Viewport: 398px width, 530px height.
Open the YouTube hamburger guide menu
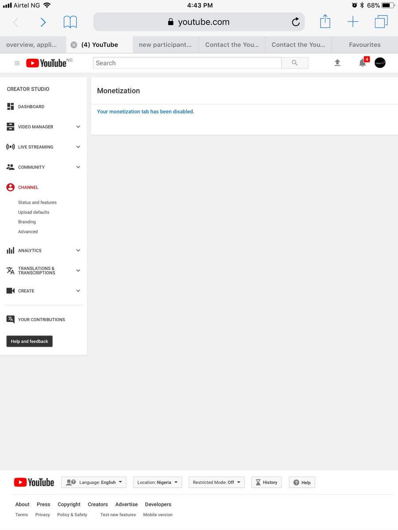[17, 63]
